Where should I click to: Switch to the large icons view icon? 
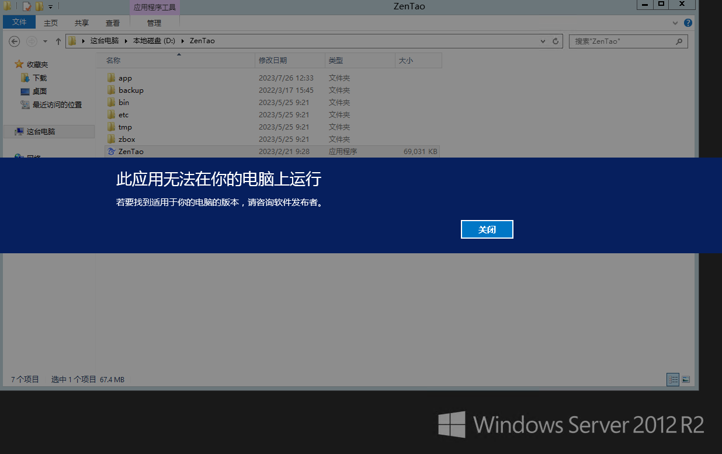click(686, 379)
